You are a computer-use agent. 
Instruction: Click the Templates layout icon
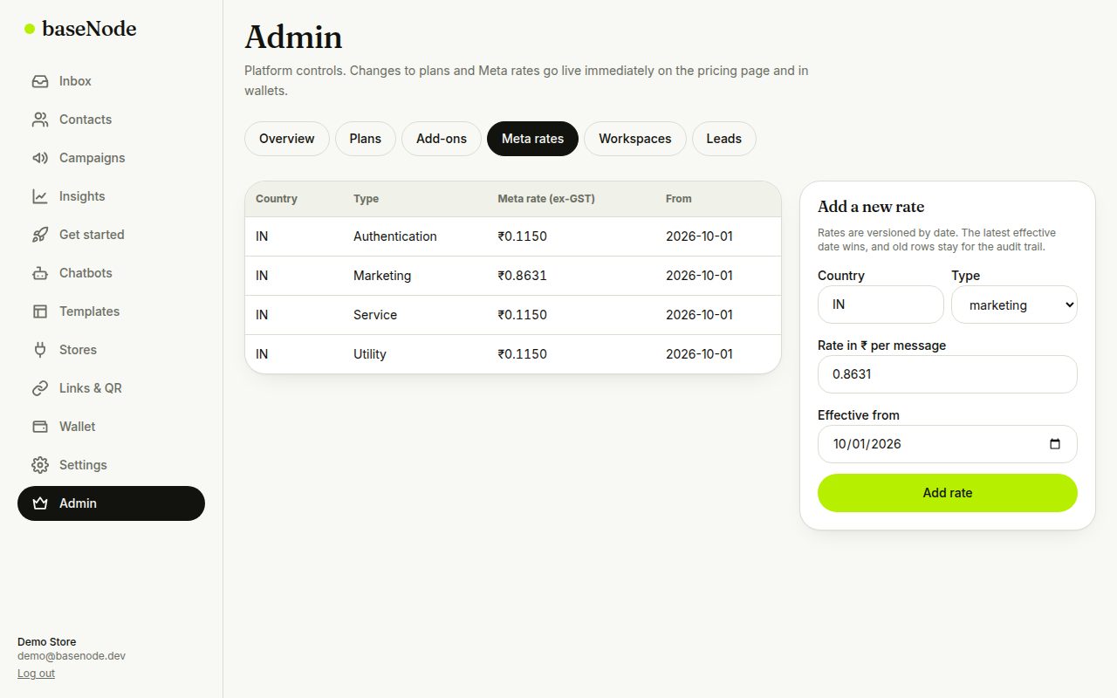(x=40, y=311)
